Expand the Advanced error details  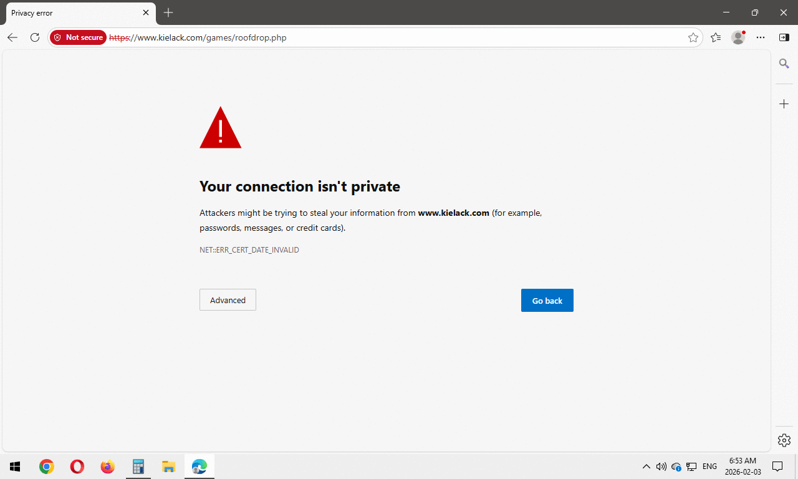(228, 300)
